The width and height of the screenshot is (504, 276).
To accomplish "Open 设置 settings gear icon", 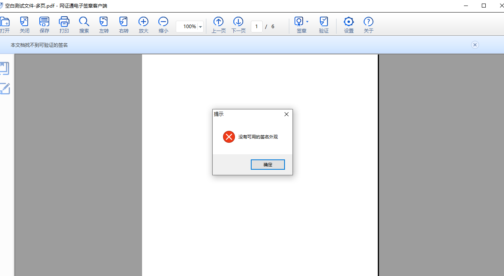I will point(348,22).
